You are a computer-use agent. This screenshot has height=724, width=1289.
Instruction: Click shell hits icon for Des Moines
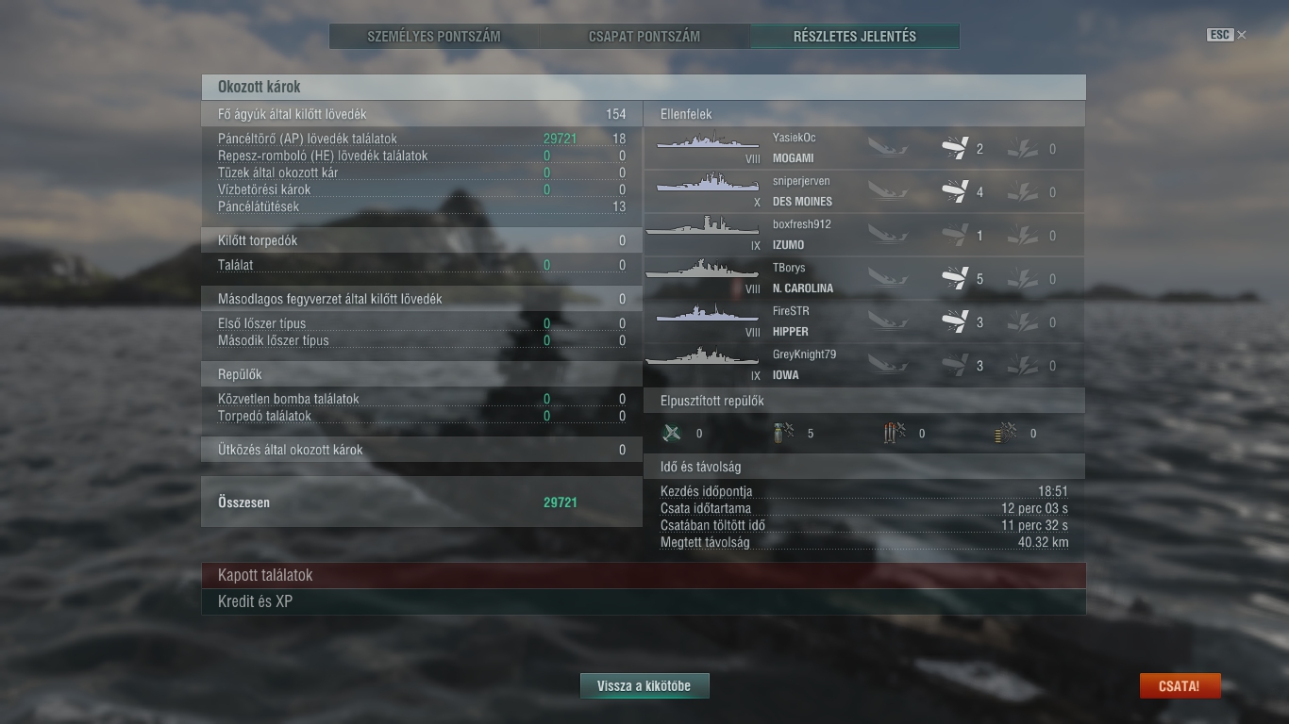tap(955, 191)
